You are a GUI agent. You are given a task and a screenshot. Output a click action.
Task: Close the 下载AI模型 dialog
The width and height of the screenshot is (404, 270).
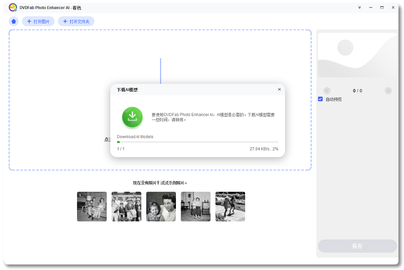279,89
